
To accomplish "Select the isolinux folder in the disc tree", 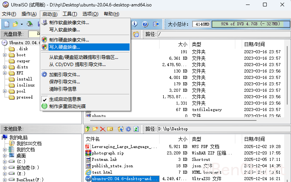I will click(x=25, y=85).
